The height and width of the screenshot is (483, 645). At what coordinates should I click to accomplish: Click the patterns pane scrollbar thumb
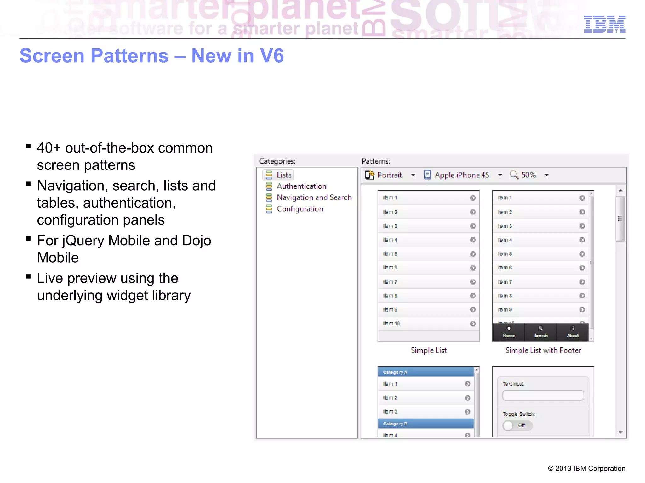pos(620,219)
